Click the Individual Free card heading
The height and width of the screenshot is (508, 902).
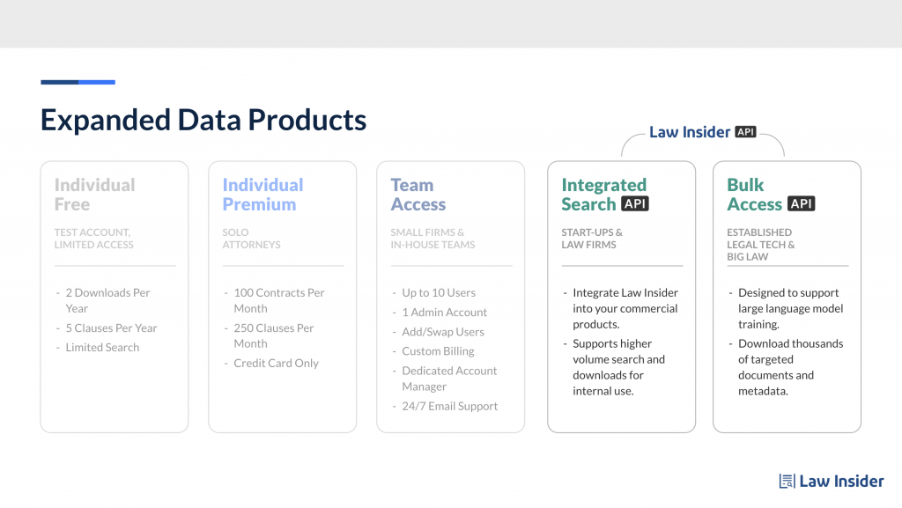95,195
